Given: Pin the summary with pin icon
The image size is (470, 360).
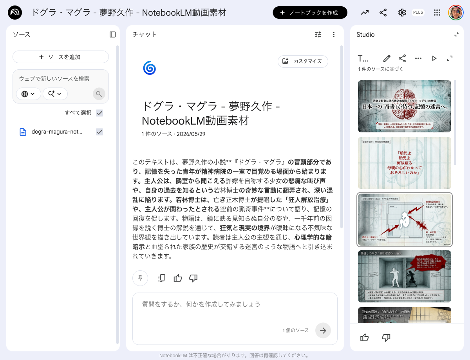Looking at the screenshot, I should pos(140,278).
